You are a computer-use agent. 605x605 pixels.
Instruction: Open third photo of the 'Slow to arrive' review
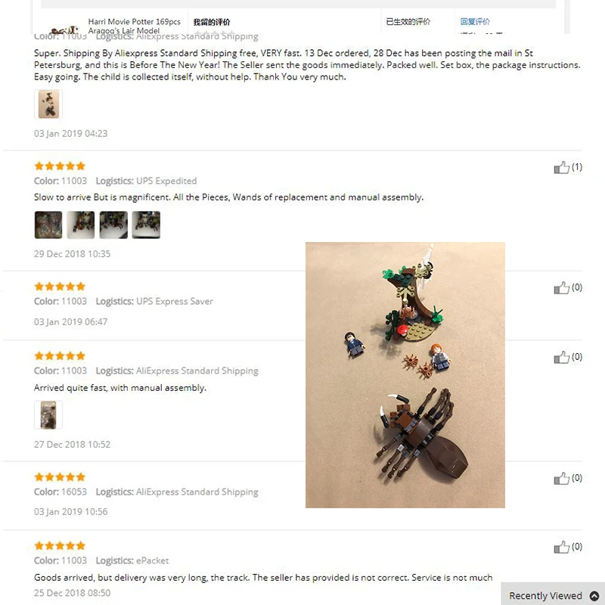[x=113, y=225]
